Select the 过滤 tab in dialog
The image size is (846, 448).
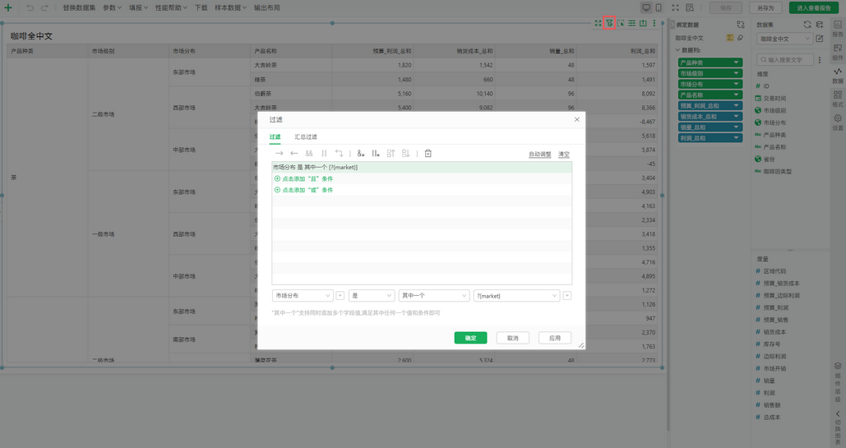(275, 136)
